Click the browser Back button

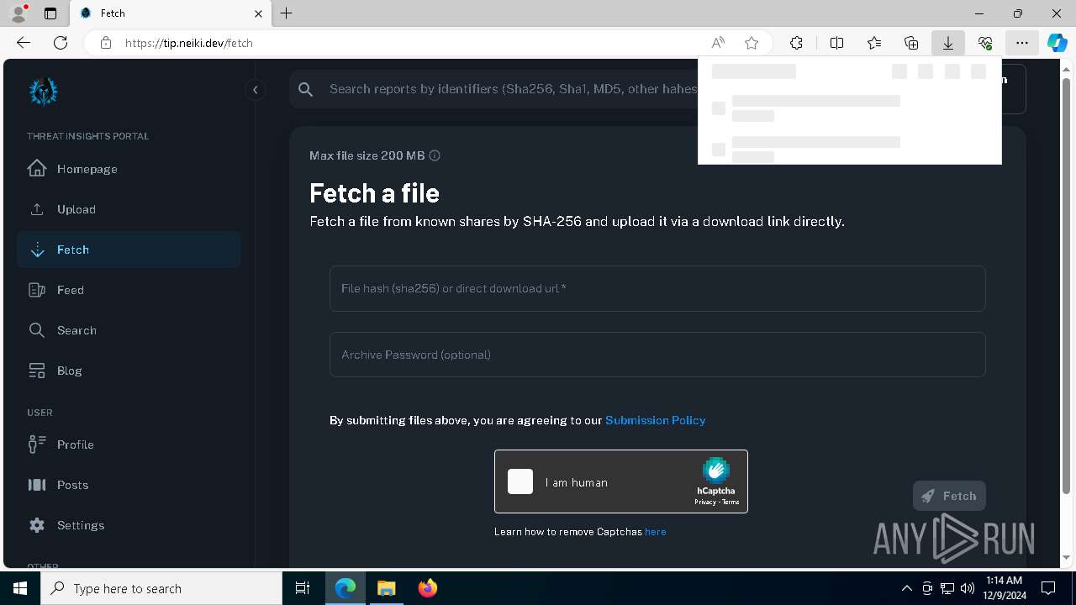pos(24,43)
